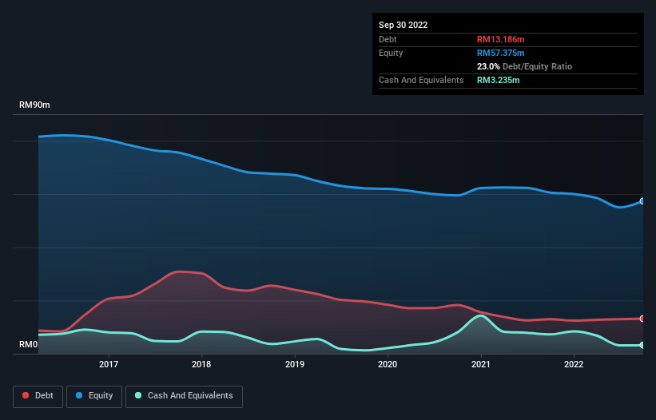The image size is (656, 420).
Task: Click the 2017 x-axis label
Action: click(x=109, y=364)
